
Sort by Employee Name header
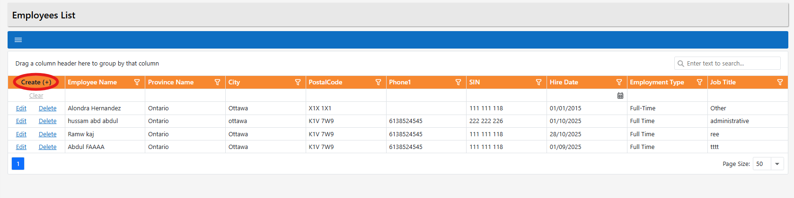pos(92,82)
